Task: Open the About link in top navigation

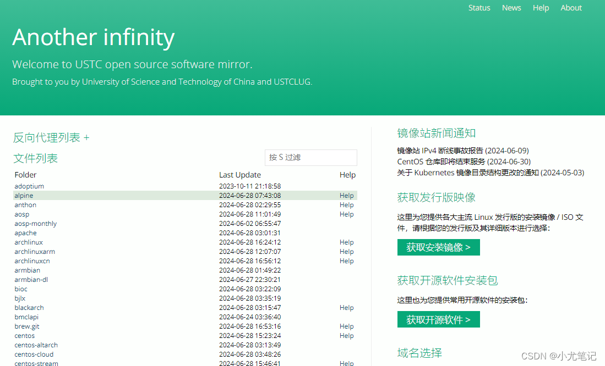Action: (571, 8)
